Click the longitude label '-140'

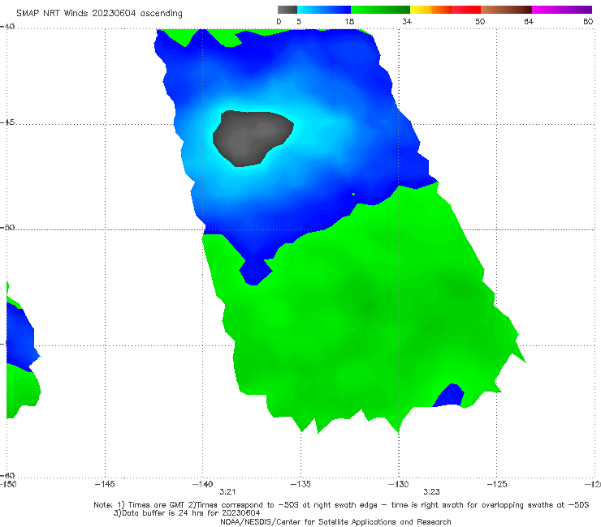tap(202, 484)
